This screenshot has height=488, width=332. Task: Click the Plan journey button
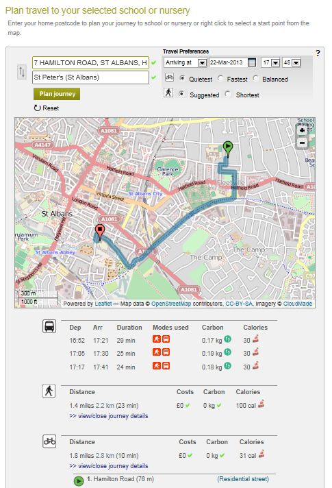pyautogui.click(x=57, y=94)
